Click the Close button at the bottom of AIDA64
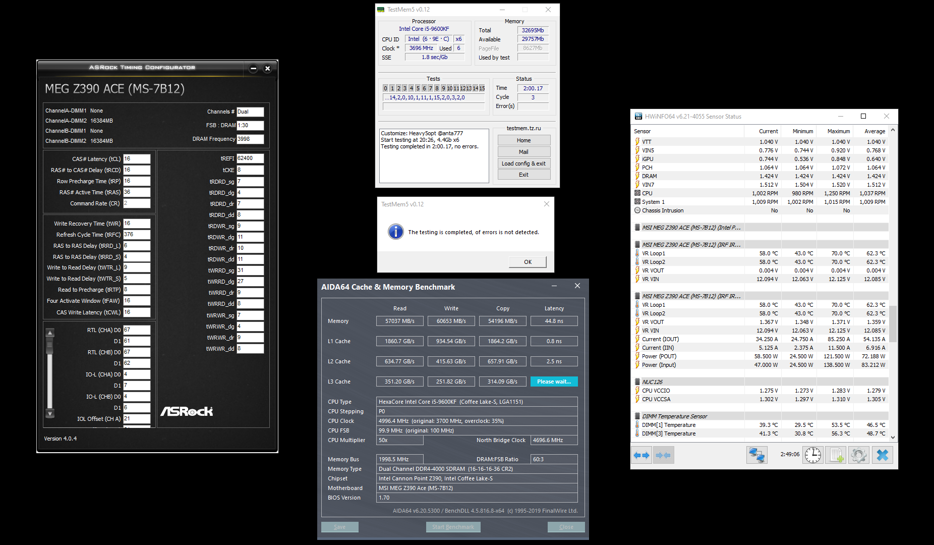Image resolution: width=934 pixels, height=545 pixels. (x=566, y=527)
